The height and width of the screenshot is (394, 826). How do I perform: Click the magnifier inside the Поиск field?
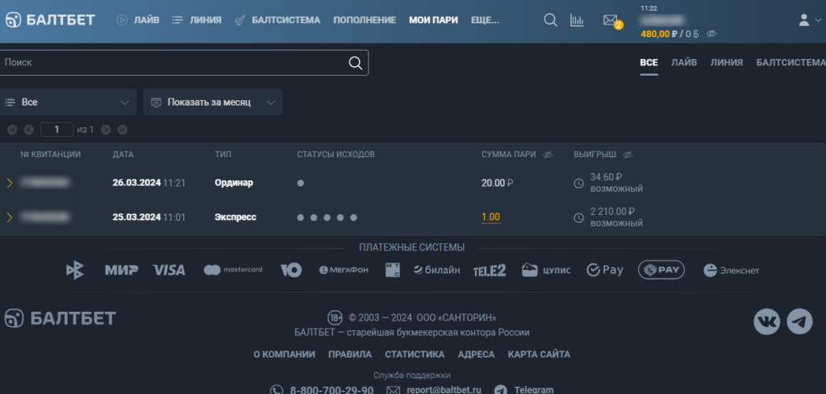(356, 63)
